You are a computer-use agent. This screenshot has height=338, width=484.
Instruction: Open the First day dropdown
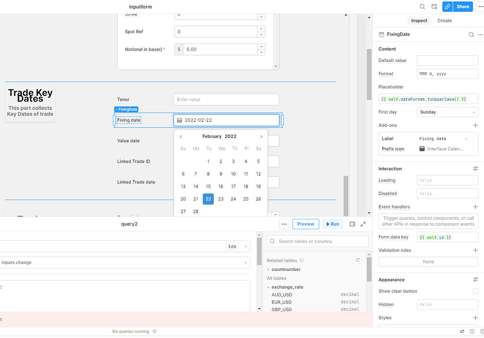click(447, 112)
